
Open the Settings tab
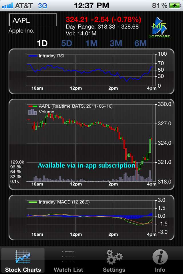[114, 261]
